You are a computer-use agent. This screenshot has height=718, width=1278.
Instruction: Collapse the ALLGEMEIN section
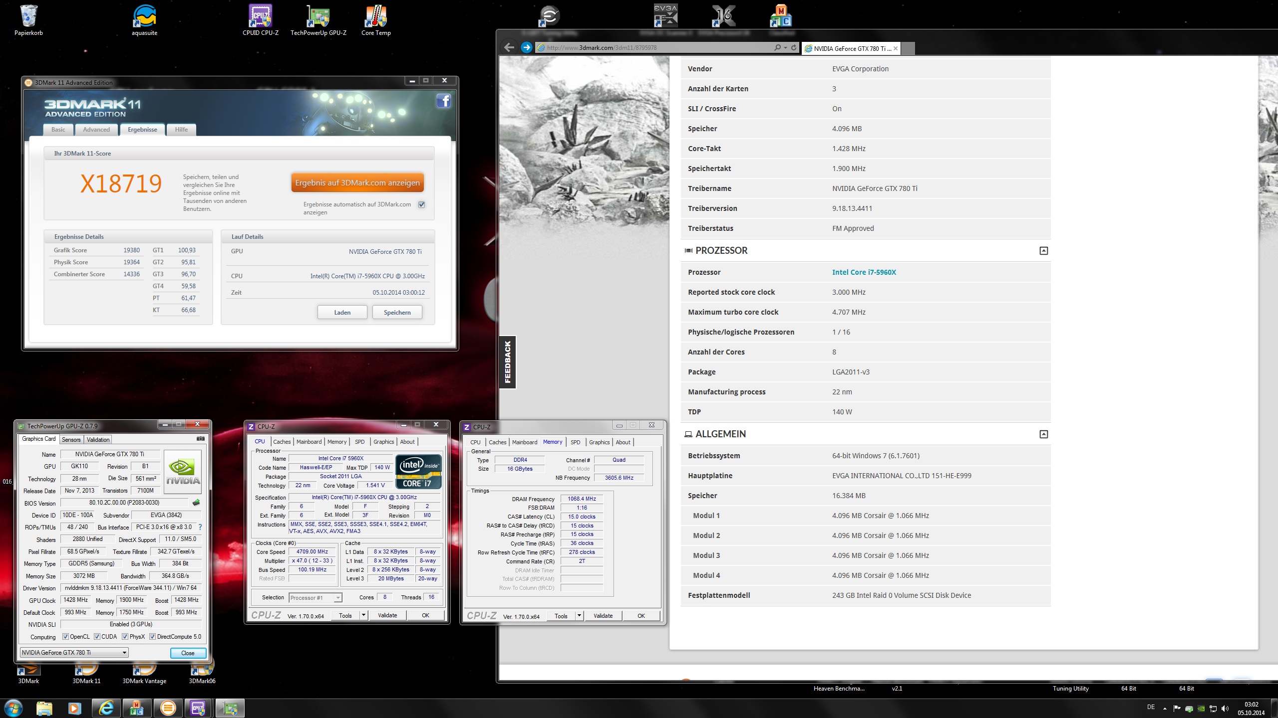(1043, 434)
